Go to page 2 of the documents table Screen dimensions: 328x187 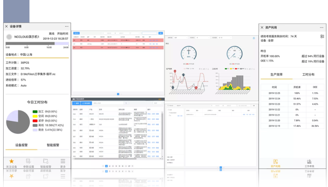click(x=110, y=166)
